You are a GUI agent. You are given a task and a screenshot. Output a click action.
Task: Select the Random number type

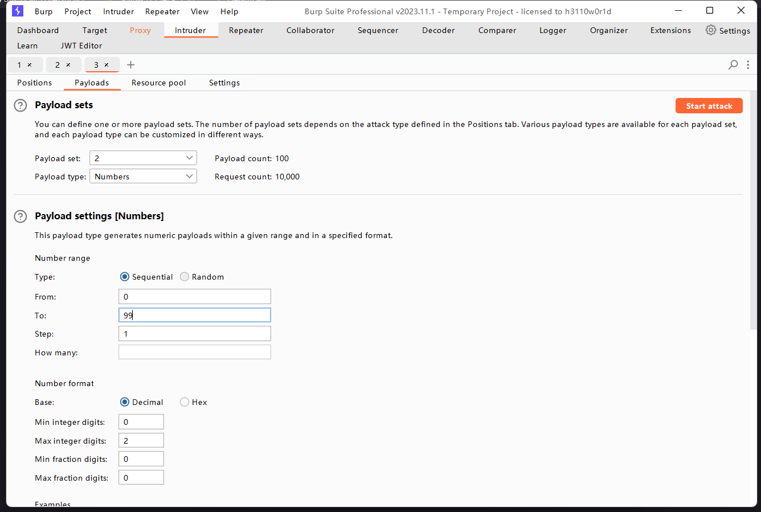tap(185, 277)
